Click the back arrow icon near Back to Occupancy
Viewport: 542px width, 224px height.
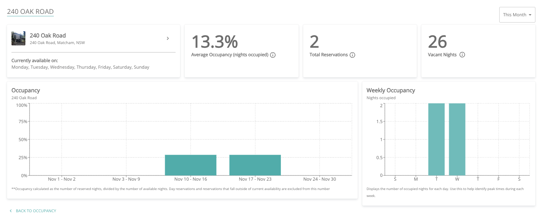pyautogui.click(x=11, y=211)
